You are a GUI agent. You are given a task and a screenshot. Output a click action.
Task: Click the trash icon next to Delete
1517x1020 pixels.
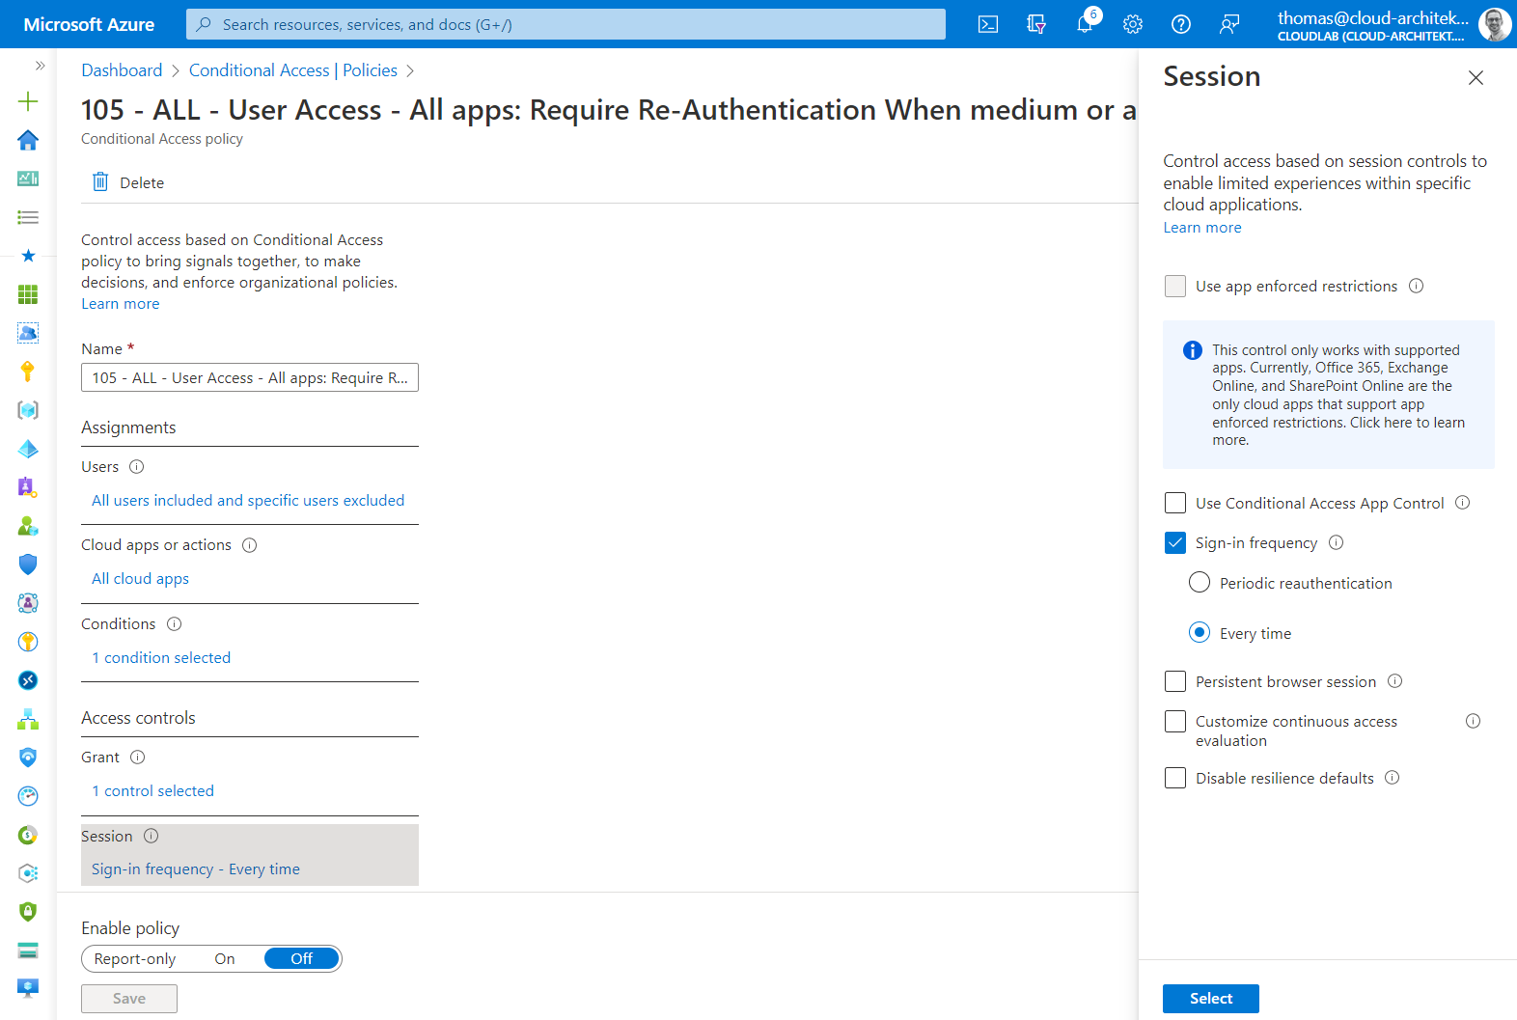[100, 181]
